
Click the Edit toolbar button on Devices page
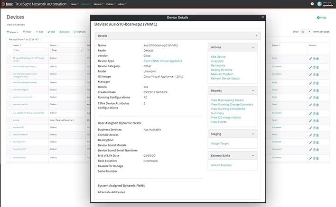point(51,32)
